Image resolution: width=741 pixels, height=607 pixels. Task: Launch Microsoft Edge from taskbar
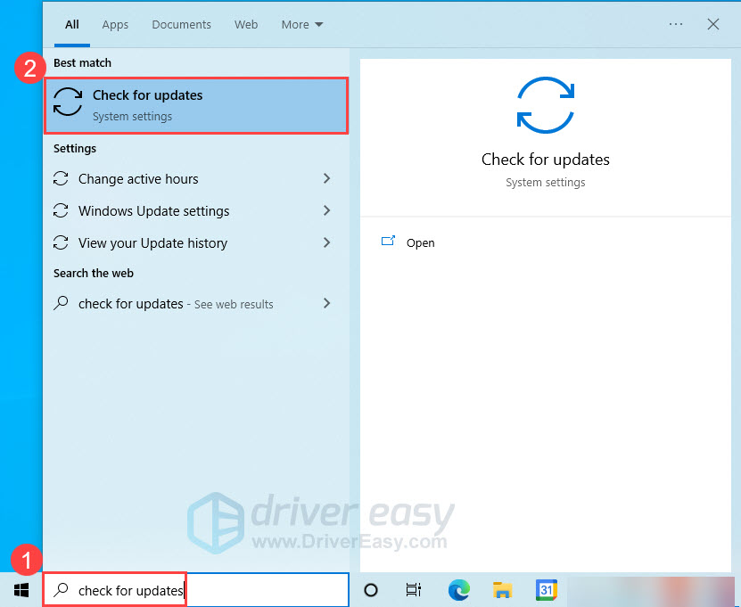click(x=459, y=590)
